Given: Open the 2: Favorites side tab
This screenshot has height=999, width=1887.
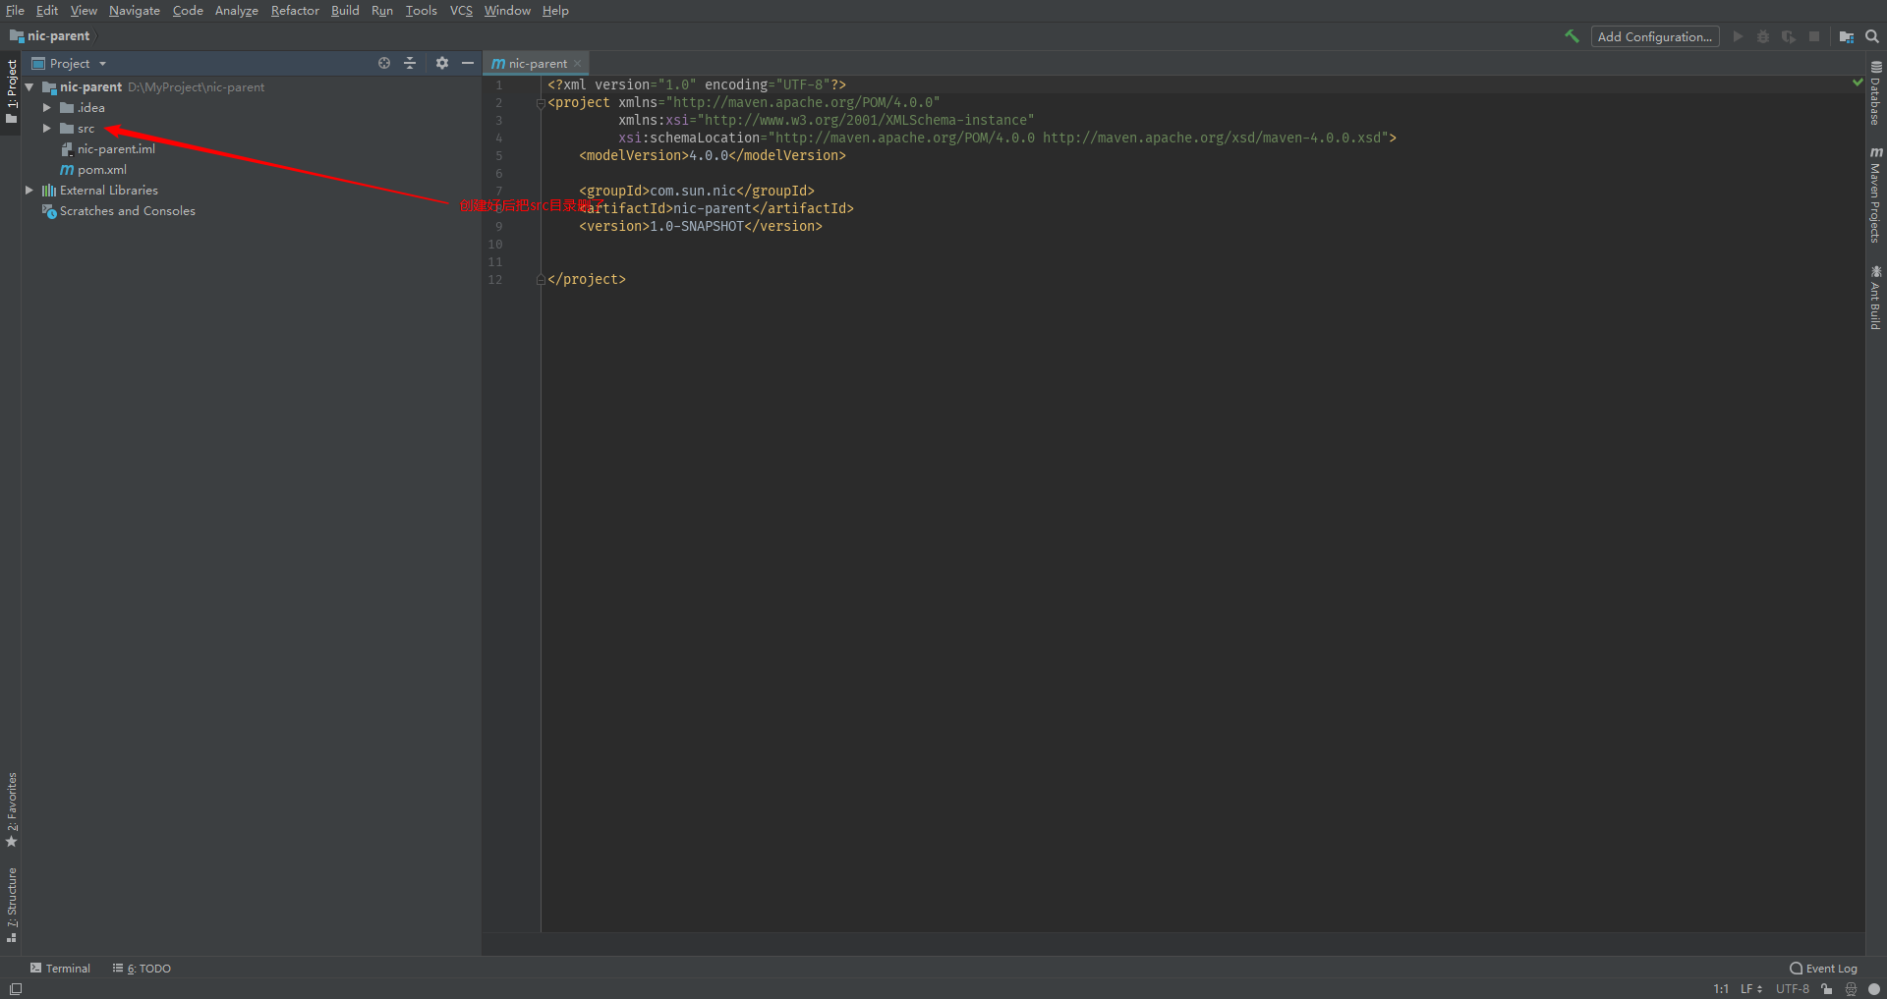Looking at the screenshot, I should 12,809.
